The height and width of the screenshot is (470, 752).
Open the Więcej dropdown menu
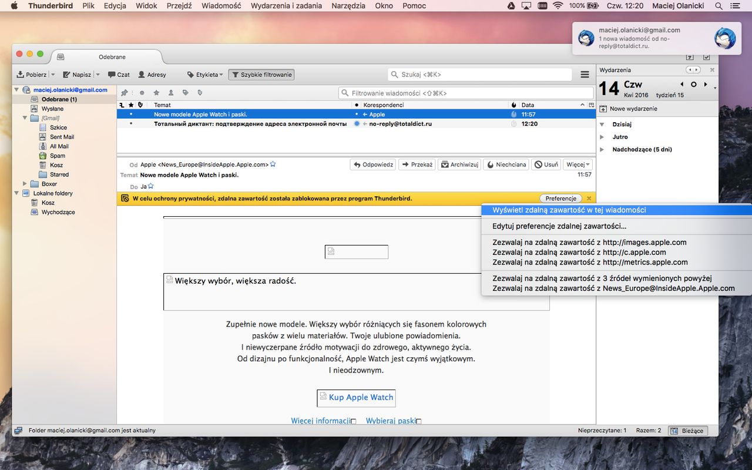pos(578,164)
